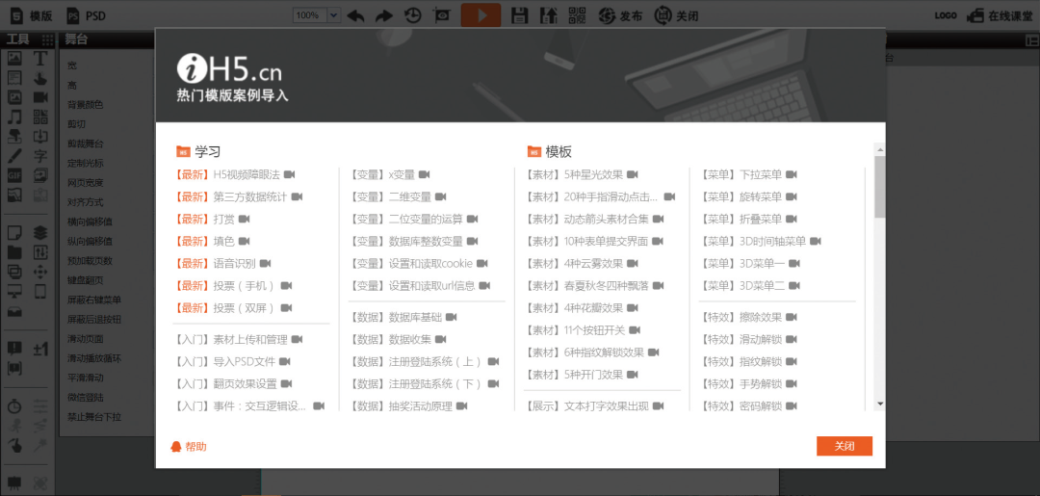Click the undo arrow in top toolbar
This screenshot has width=1040, height=496.
click(x=356, y=16)
